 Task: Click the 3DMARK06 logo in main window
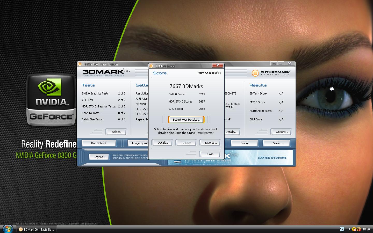pyautogui.click(x=106, y=72)
